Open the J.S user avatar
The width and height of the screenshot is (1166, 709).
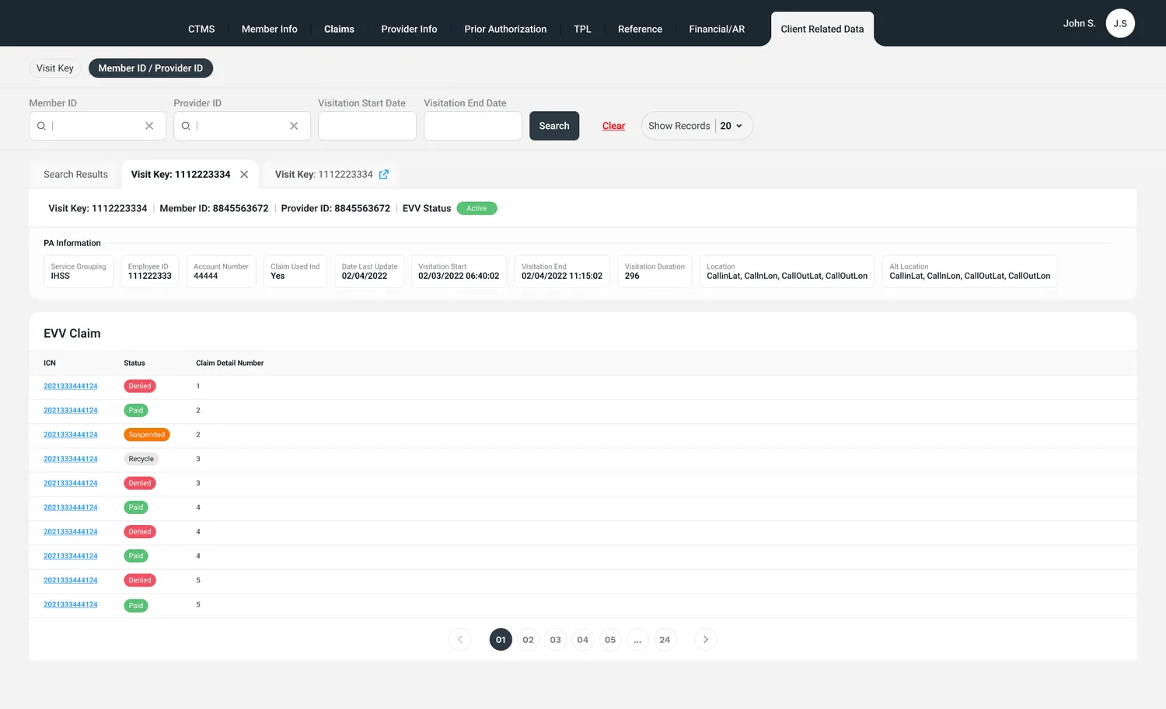point(1120,23)
